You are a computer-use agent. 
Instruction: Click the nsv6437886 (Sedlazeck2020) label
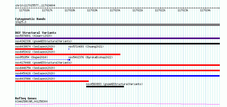tap(35, 79)
